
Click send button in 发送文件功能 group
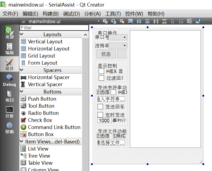103,136
